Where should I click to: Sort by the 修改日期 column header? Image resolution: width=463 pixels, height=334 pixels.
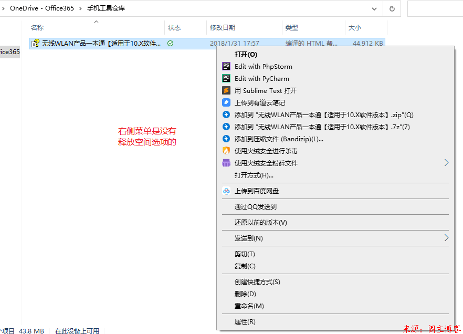point(223,28)
